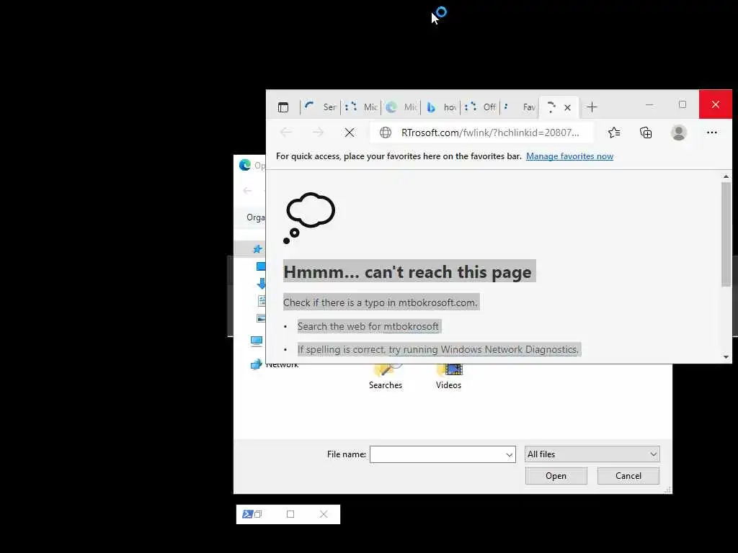Image resolution: width=738 pixels, height=553 pixels.
Task: Expand the File name dropdown arrow
Action: click(x=510, y=455)
